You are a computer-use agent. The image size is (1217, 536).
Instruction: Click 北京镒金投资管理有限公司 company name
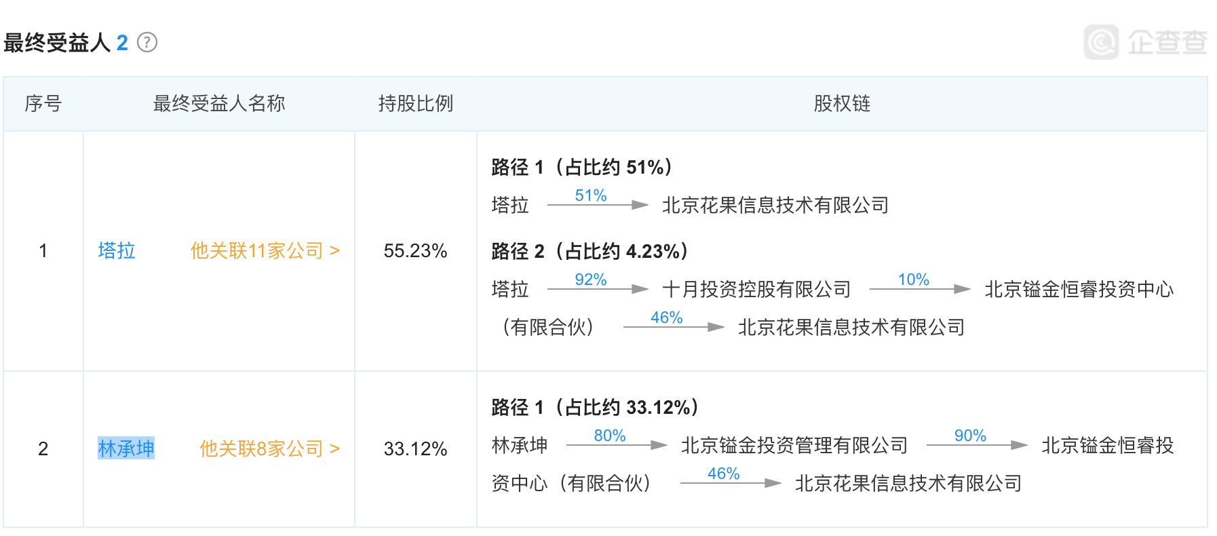click(794, 446)
